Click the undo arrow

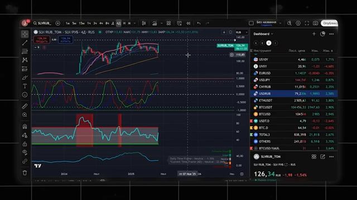tap(199, 23)
